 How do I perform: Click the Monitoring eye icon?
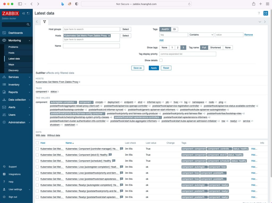coord(4,40)
